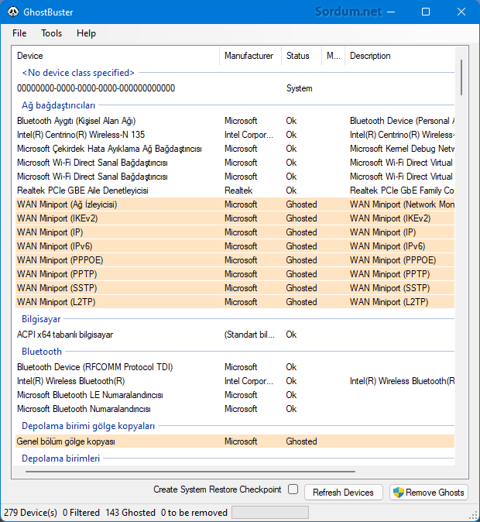Select Microsoft Bluetooth LE Numaralandırıcısı row
The height and width of the screenshot is (522, 480).
pos(235,395)
